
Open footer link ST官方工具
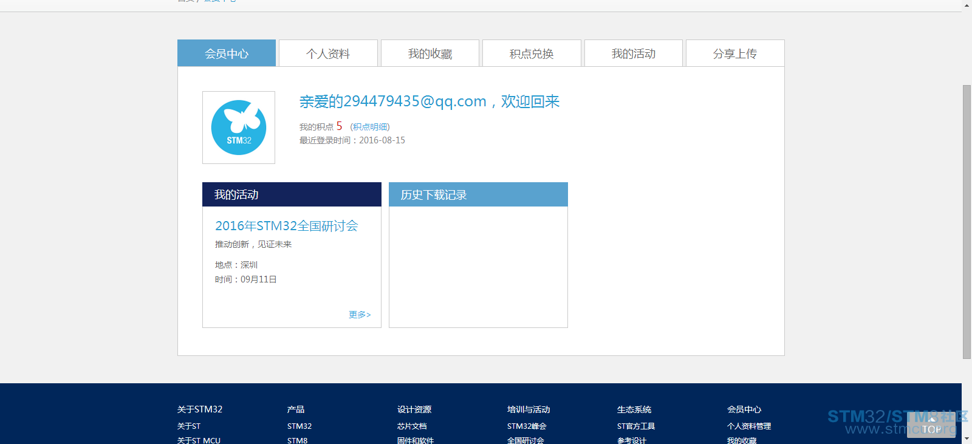636,426
